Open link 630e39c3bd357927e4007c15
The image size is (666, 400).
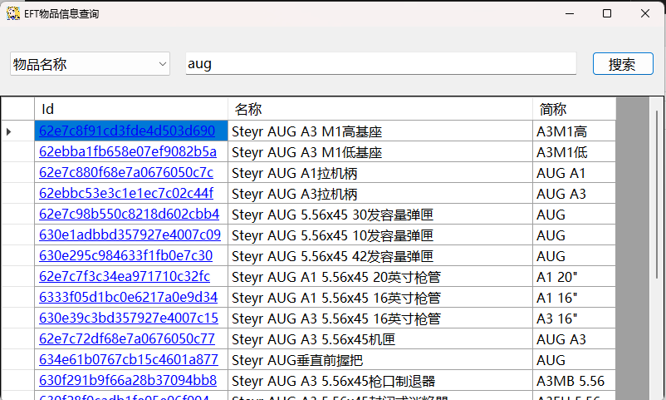pos(129,318)
